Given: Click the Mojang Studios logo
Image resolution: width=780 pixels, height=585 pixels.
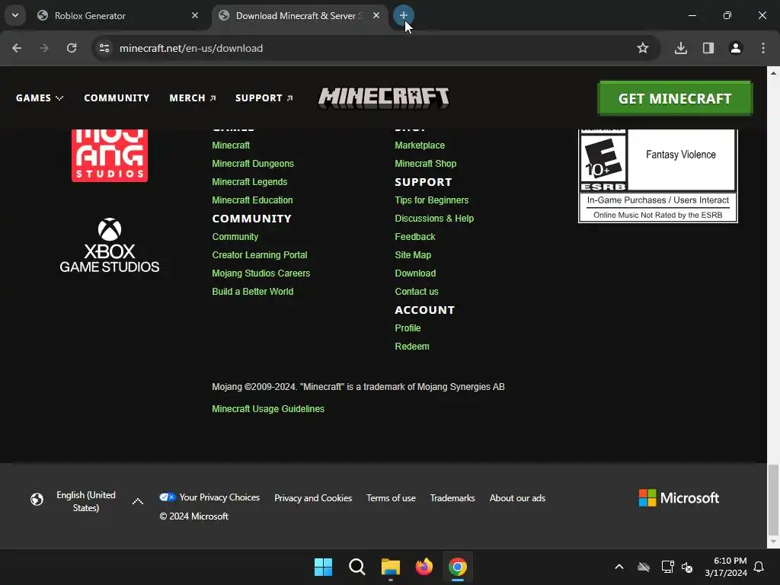Looking at the screenshot, I should pyautogui.click(x=110, y=155).
